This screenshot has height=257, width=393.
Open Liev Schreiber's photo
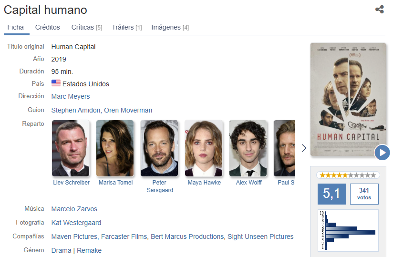click(x=71, y=148)
